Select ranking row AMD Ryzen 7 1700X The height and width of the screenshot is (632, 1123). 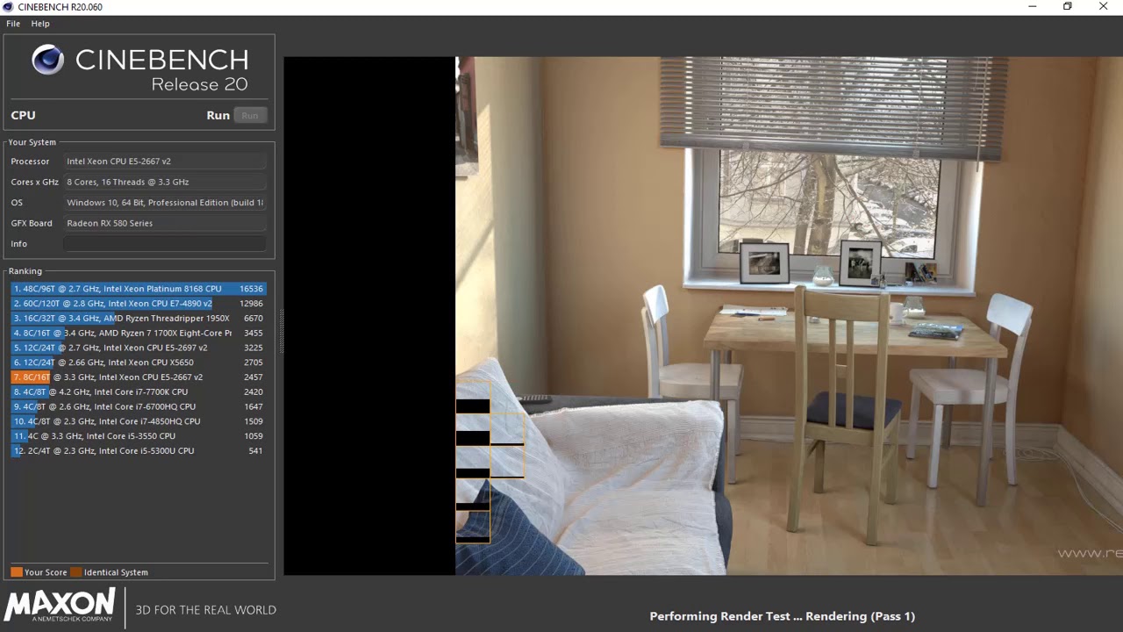point(138,333)
